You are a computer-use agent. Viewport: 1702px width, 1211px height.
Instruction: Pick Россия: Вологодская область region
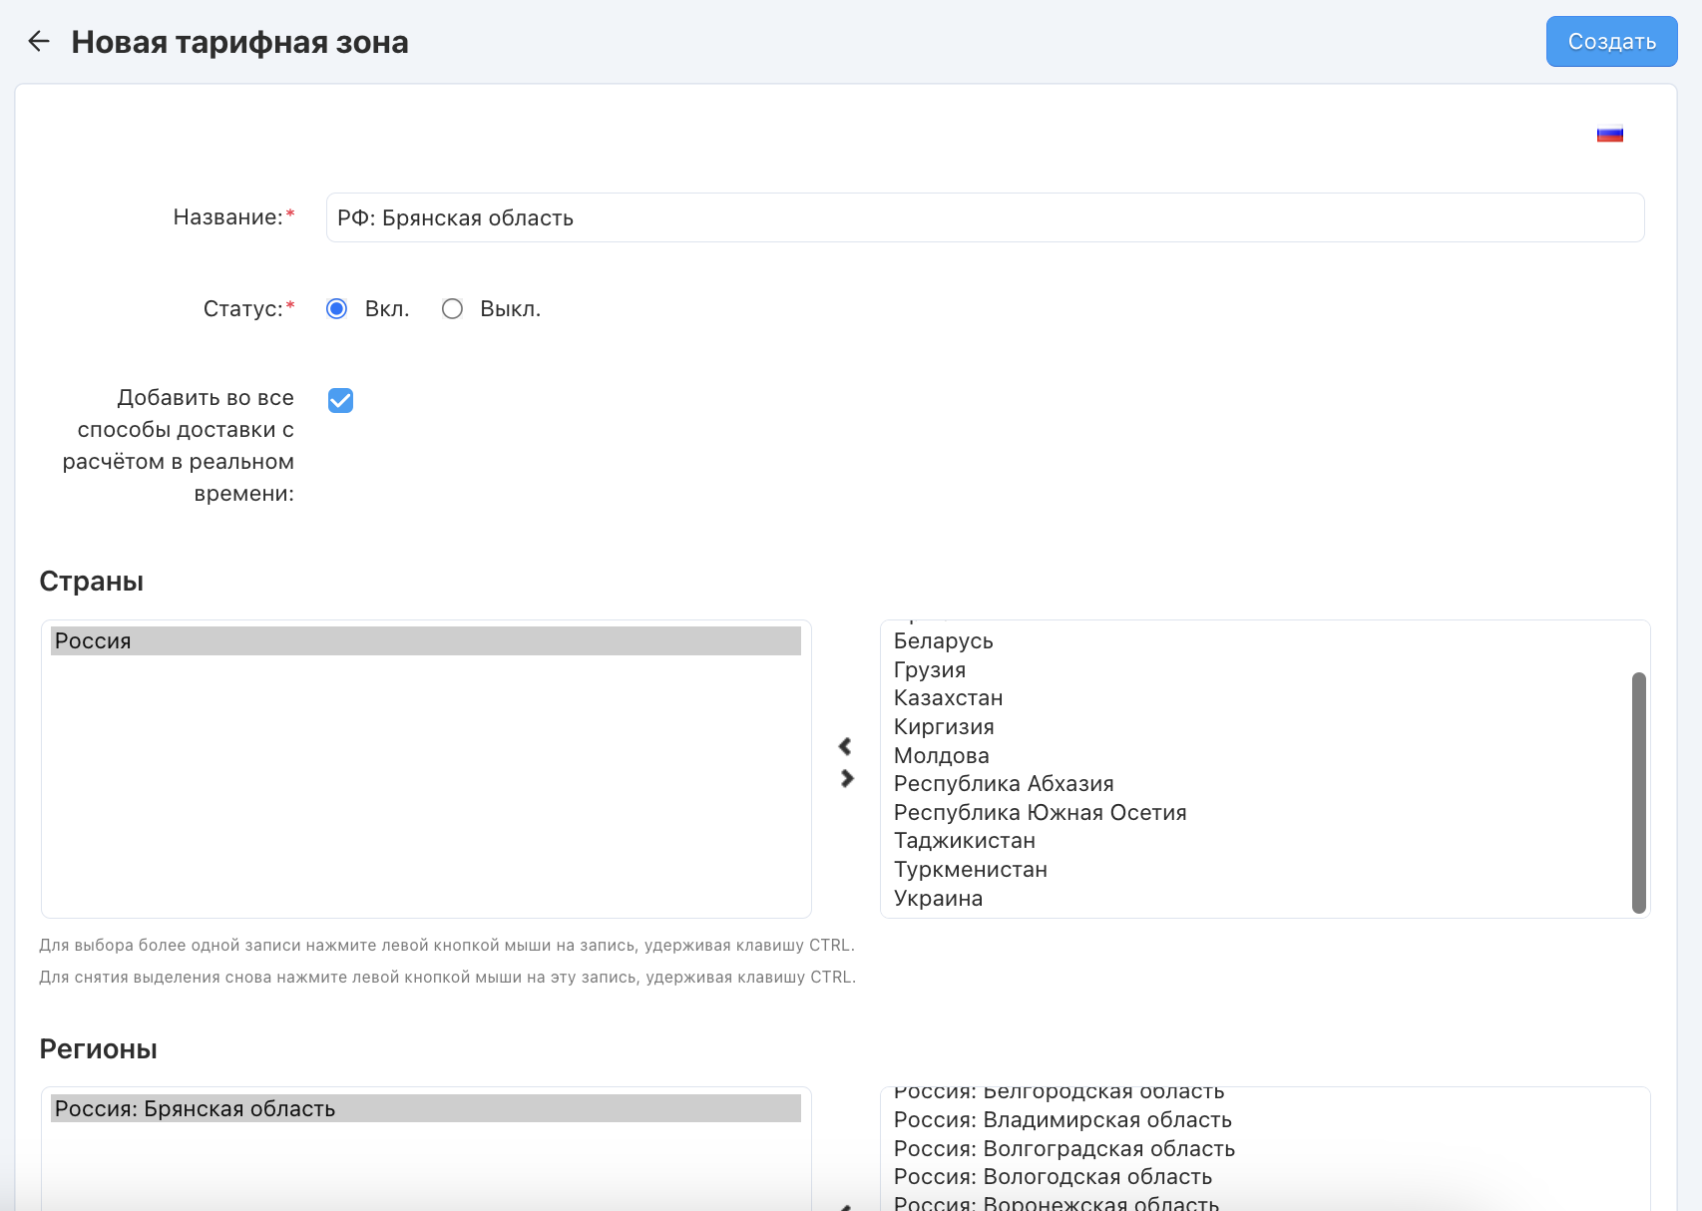[x=1053, y=1177]
